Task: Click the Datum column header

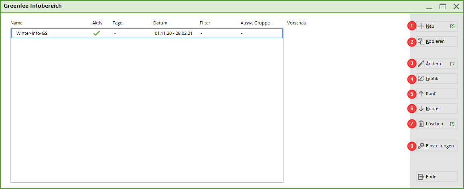Action: [x=160, y=23]
